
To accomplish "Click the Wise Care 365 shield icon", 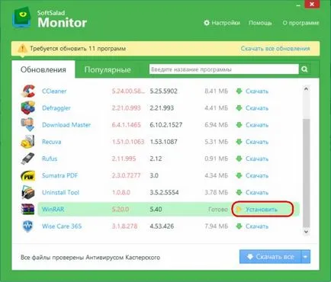I will pos(27,226).
